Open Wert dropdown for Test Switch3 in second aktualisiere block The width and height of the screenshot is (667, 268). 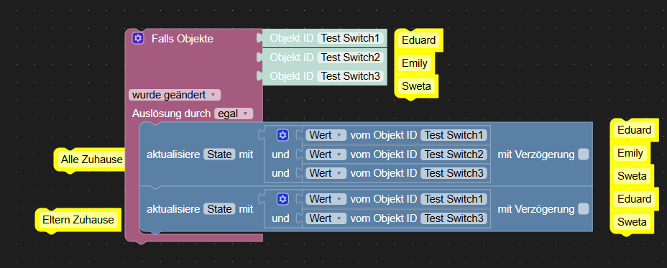(x=326, y=218)
